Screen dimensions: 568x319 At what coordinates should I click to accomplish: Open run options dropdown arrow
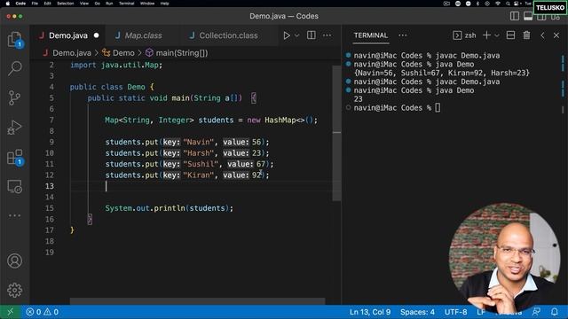point(297,35)
